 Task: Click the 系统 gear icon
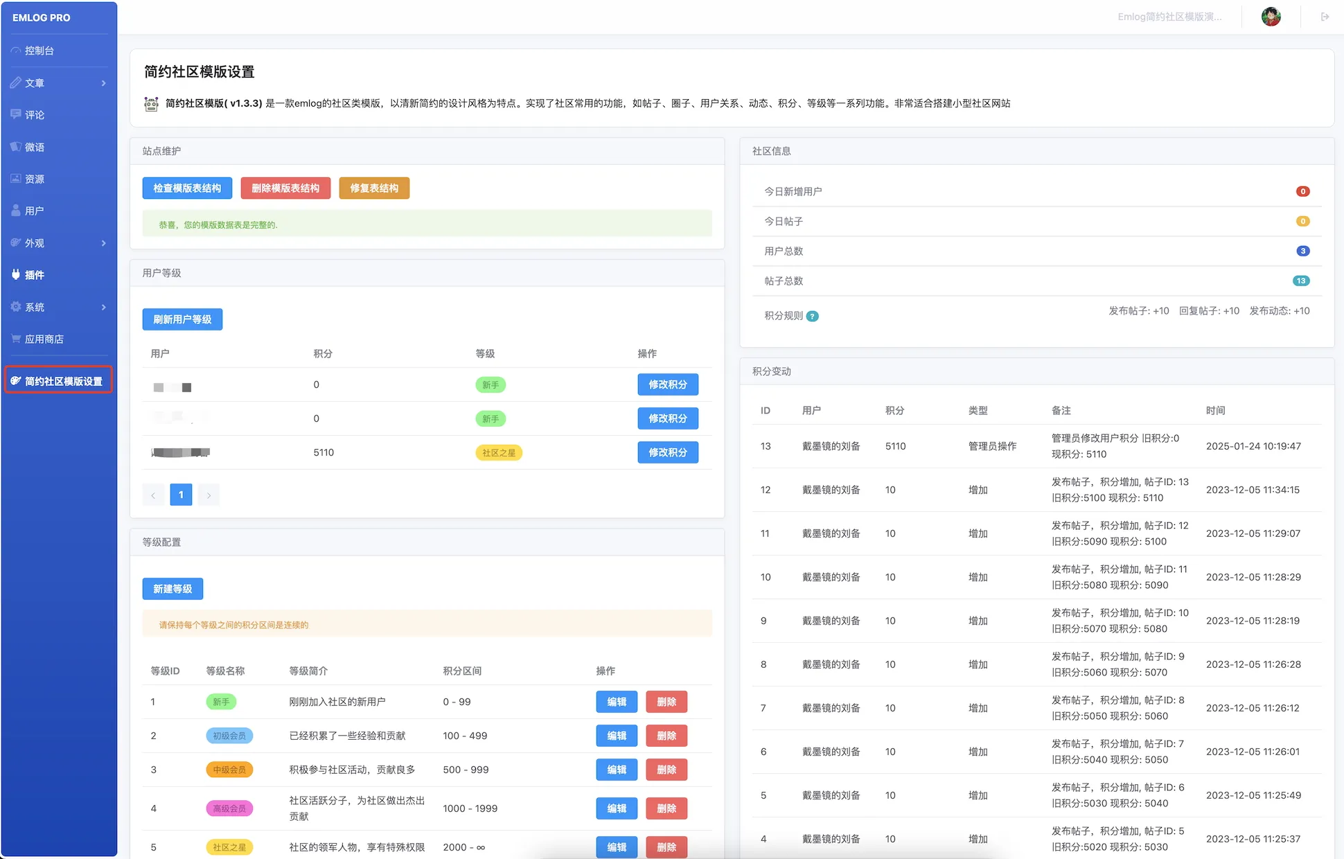pyautogui.click(x=15, y=307)
